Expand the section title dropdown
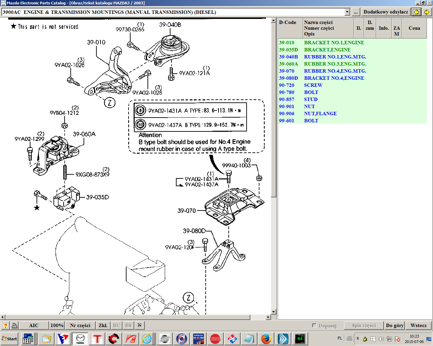Screen dimensions: 433x346 347,12
